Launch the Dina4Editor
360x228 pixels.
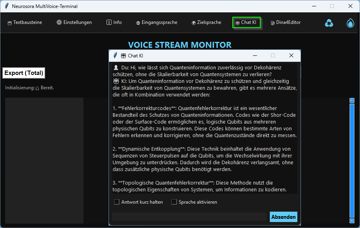[x=286, y=22]
